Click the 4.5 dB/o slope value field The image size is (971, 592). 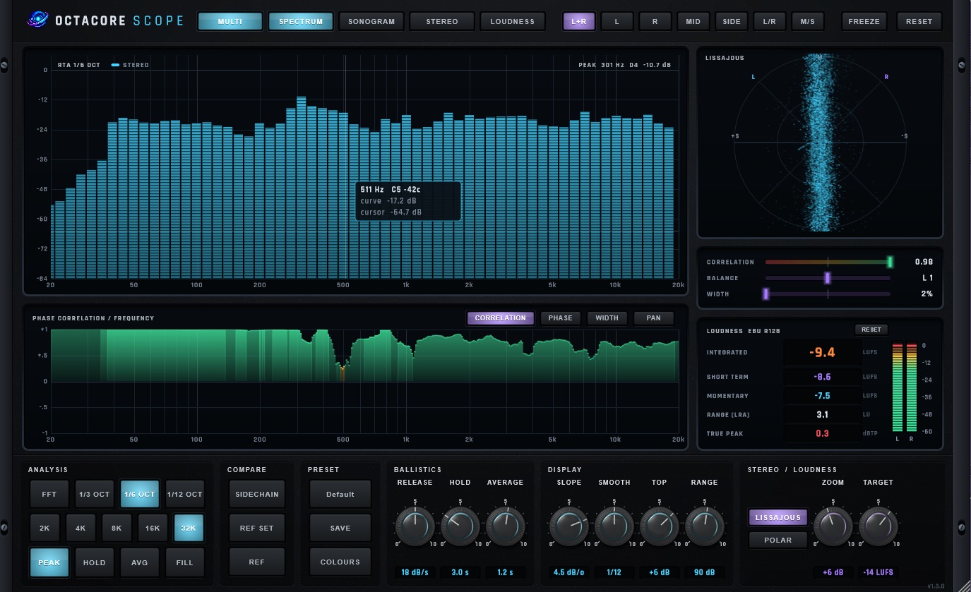tap(569, 572)
